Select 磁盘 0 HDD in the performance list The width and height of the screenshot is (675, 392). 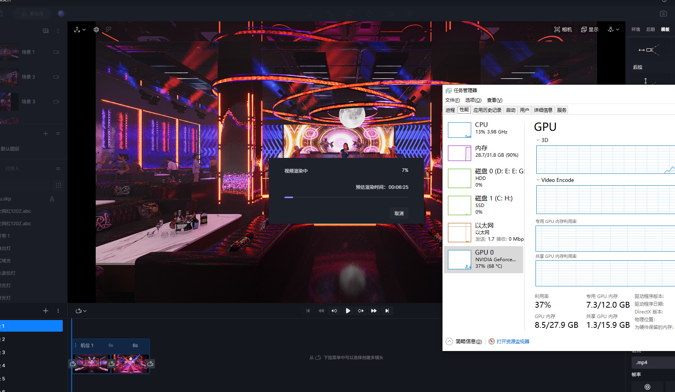[484, 178]
